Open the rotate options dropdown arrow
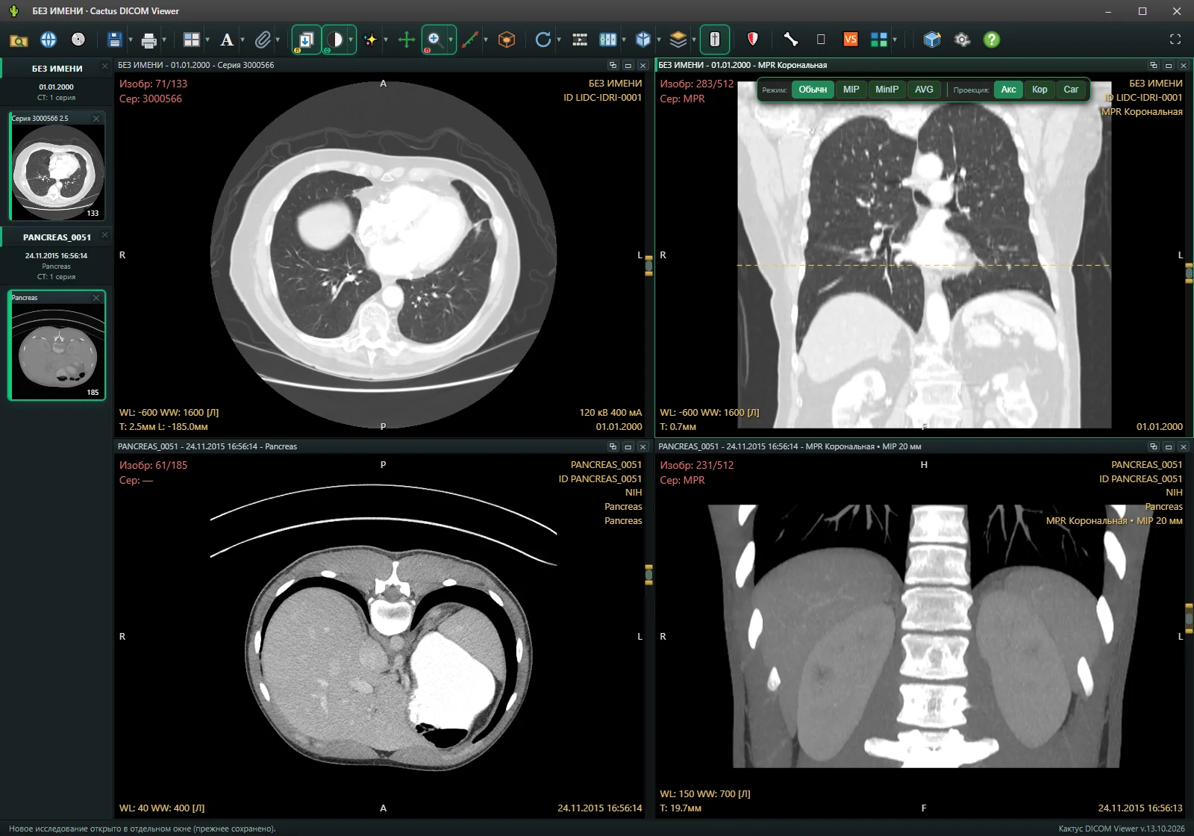The image size is (1194, 836). pyautogui.click(x=559, y=40)
